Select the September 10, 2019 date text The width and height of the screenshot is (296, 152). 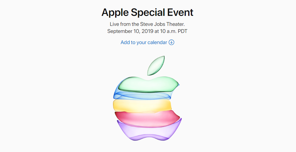[130, 31]
